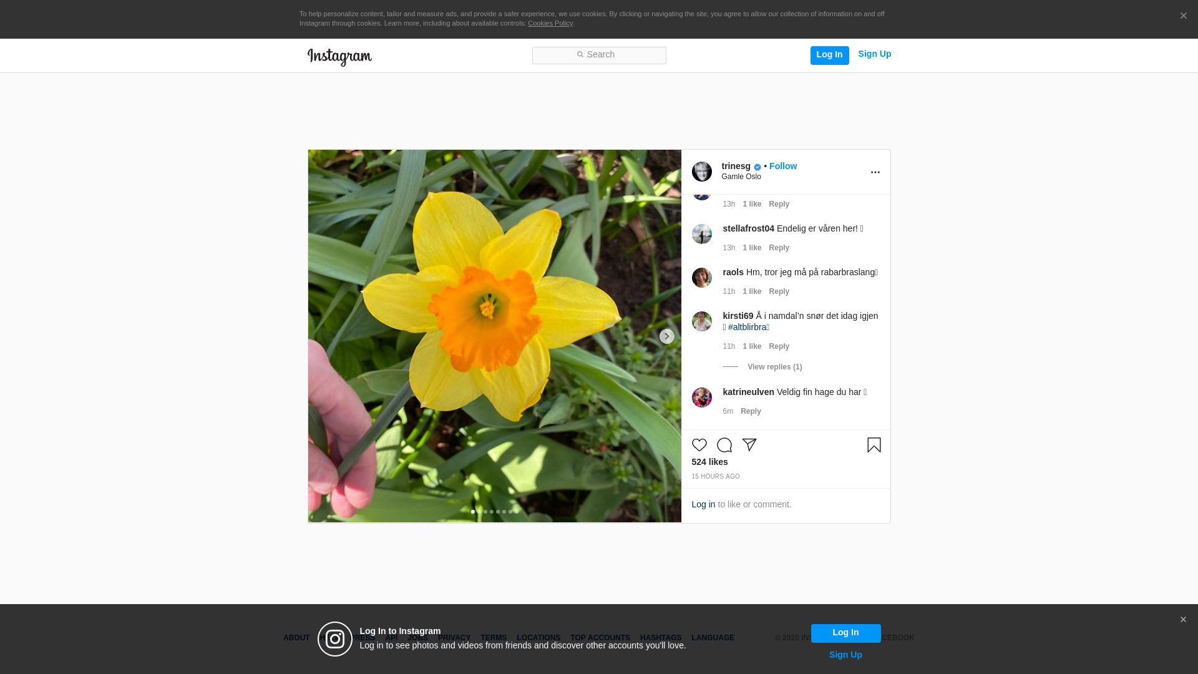Screen dimensions: 1198x674
Task: Expand View replies (1) under kirsti69
Action: click(x=774, y=367)
